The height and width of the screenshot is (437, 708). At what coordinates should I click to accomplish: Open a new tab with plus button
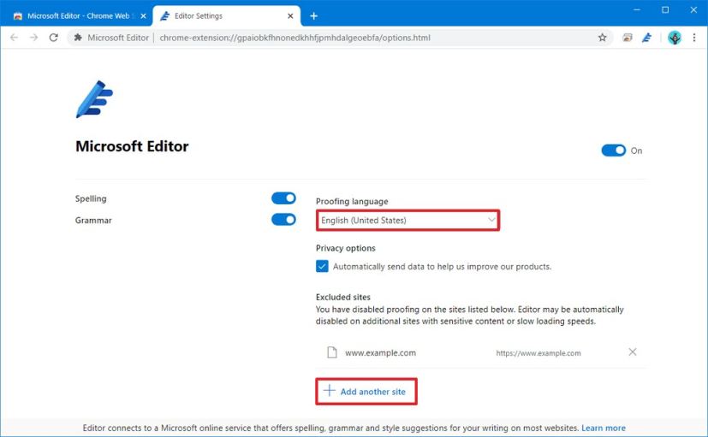314,15
